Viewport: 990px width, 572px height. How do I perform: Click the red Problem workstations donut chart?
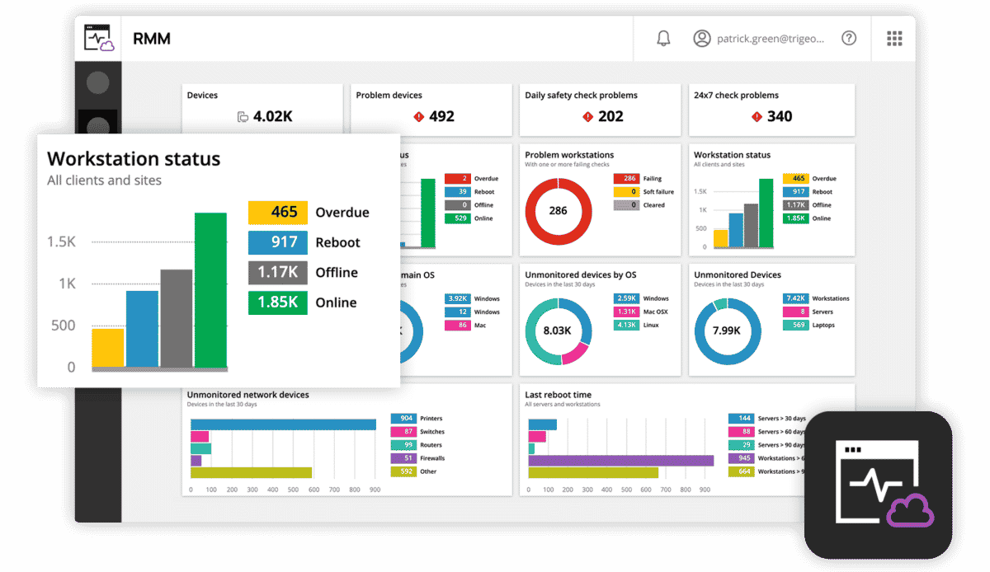pos(559,211)
